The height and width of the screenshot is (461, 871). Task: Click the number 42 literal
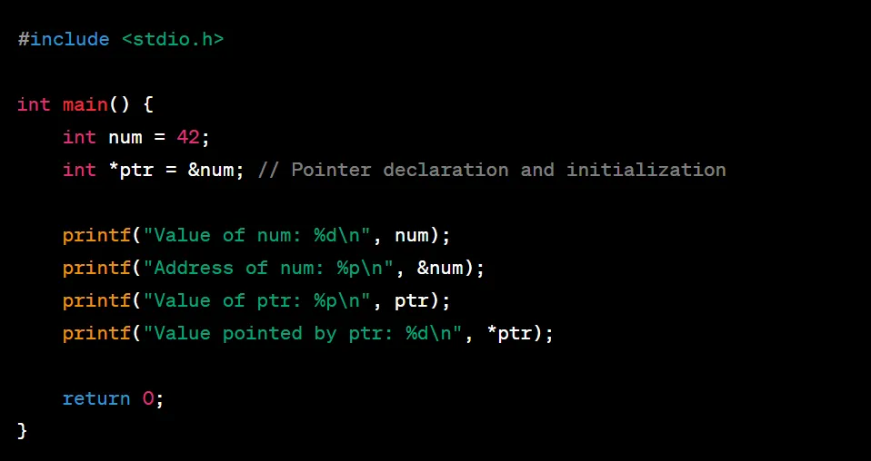pyautogui.click(x=188, y=137)
